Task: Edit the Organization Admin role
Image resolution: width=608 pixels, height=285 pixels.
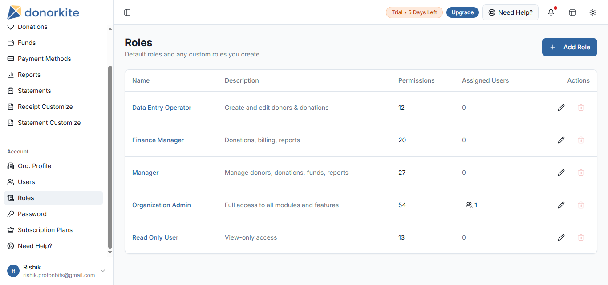Action: coord(561,205)
